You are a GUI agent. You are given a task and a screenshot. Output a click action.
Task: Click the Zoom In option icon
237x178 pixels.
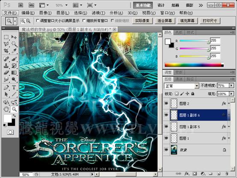pos(23,21)
